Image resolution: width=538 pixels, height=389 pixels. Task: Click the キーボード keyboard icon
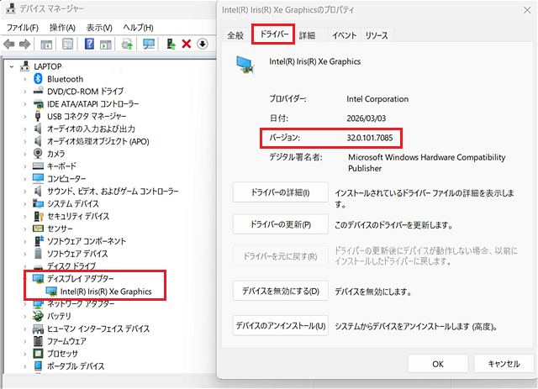(x=38, y=166)
